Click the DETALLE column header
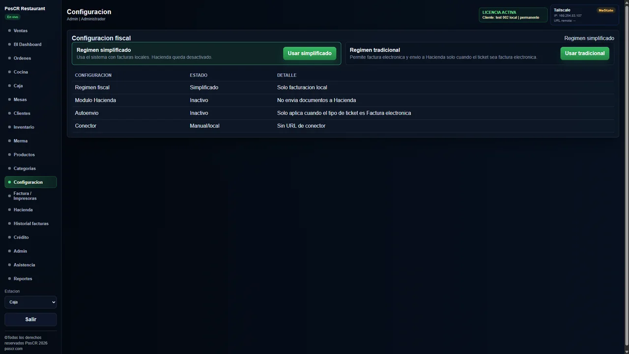This screenshot has width=629, height=354. pos(286,75)
